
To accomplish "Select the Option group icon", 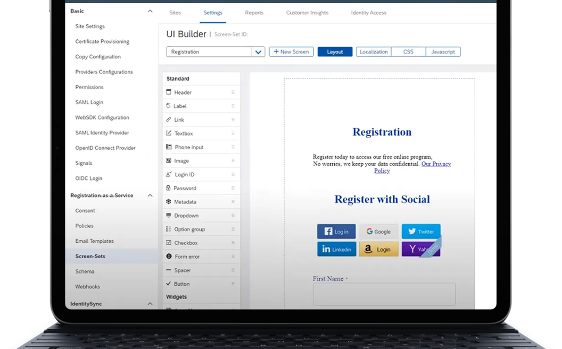I will coord(169,229).
